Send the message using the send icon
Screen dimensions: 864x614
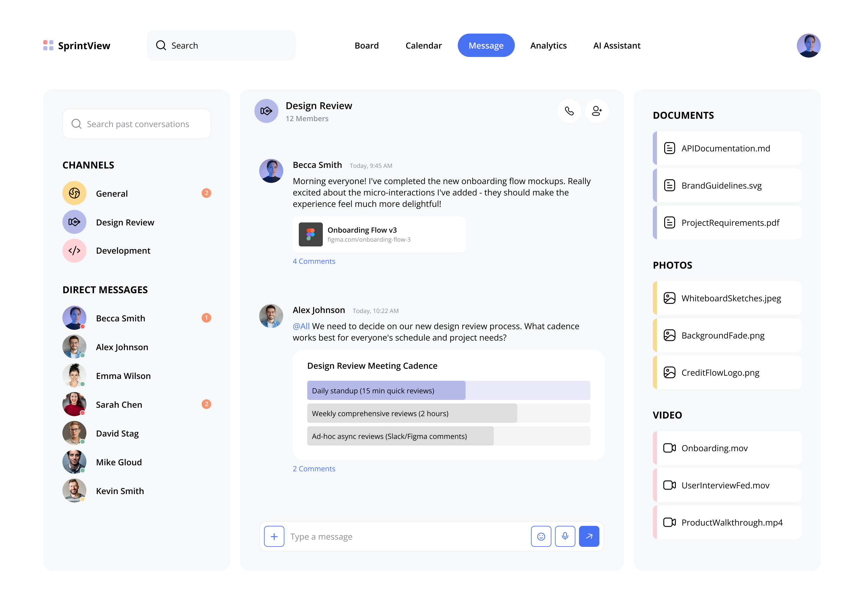(x=589, y=536)
